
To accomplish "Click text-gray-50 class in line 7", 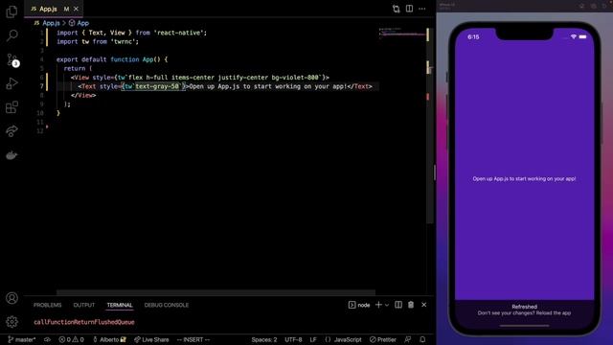I will [157, 86].
